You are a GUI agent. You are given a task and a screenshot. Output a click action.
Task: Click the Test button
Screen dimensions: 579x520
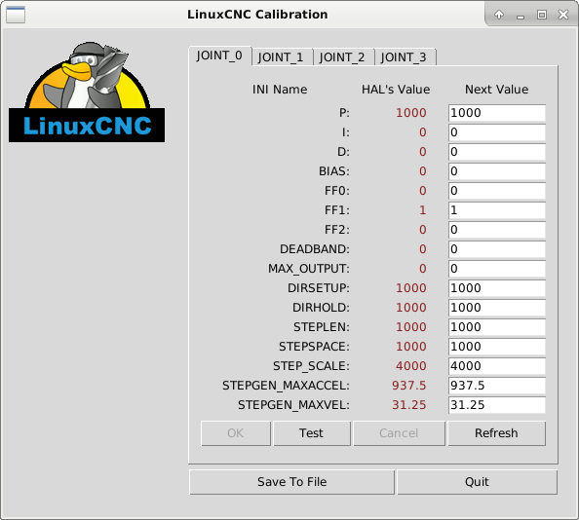coord(311,433)
